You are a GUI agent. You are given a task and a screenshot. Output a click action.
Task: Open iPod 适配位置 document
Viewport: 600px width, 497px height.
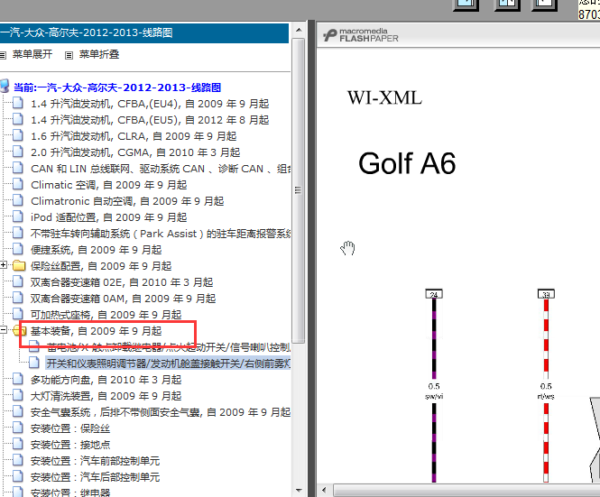click(x=108, y=217)
